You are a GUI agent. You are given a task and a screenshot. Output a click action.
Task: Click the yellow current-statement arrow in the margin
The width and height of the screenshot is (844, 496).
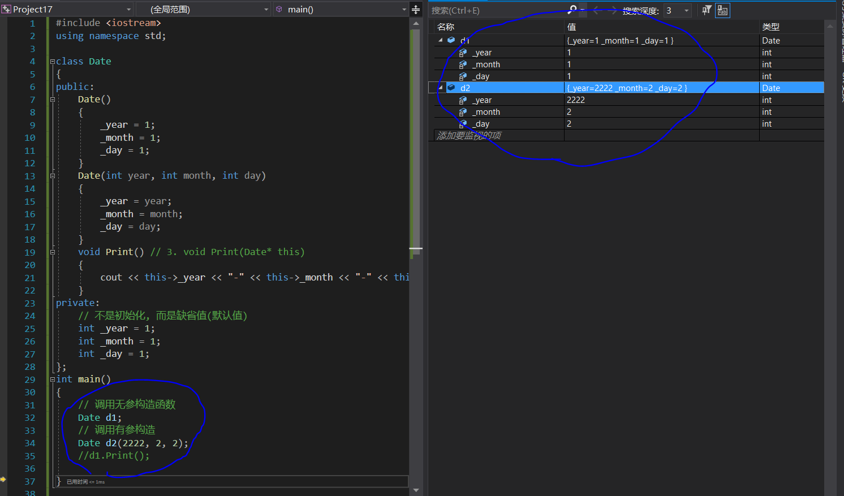tap(3, 479)
